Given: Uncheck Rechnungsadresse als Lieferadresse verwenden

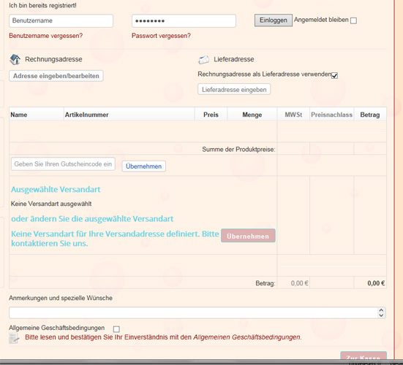Looking at the screenshot, I should [x=334, y=76].
